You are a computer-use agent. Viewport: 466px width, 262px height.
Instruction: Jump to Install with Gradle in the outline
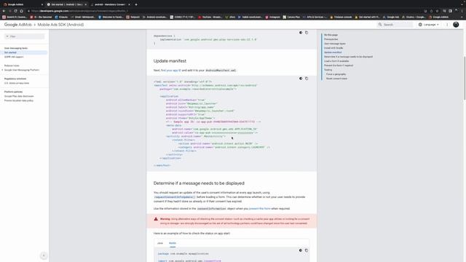(333, 48)
